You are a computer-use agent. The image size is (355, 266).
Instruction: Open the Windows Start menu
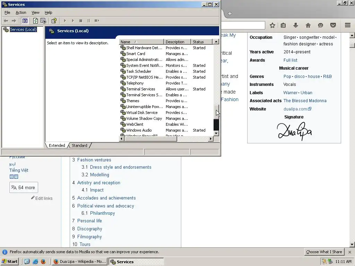[x=9, y=261]
